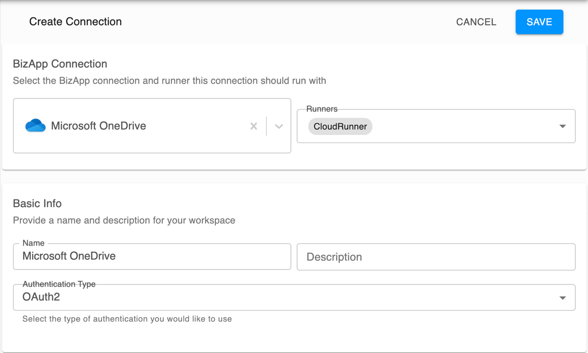The height and width of the screenshot is (353, 588).
Task: Clear the Microsoft OneDrive BizApp selection
Action: 254,126
